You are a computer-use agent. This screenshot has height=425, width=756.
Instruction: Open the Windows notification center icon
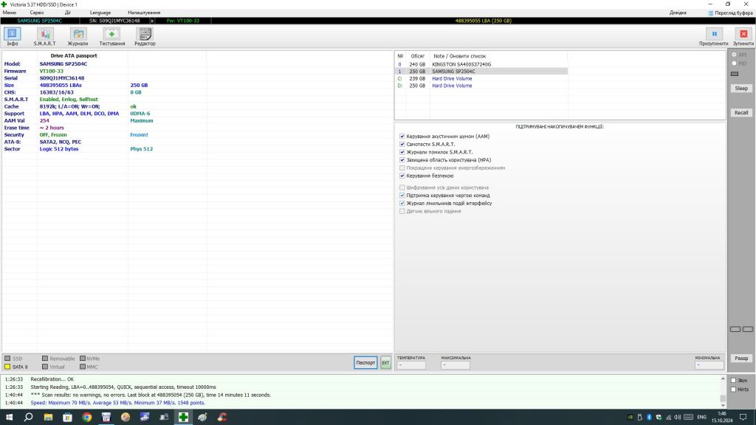click(x=743, y=418)
